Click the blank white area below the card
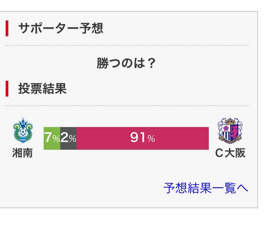The image size is (266, 227). coord(131,217)
